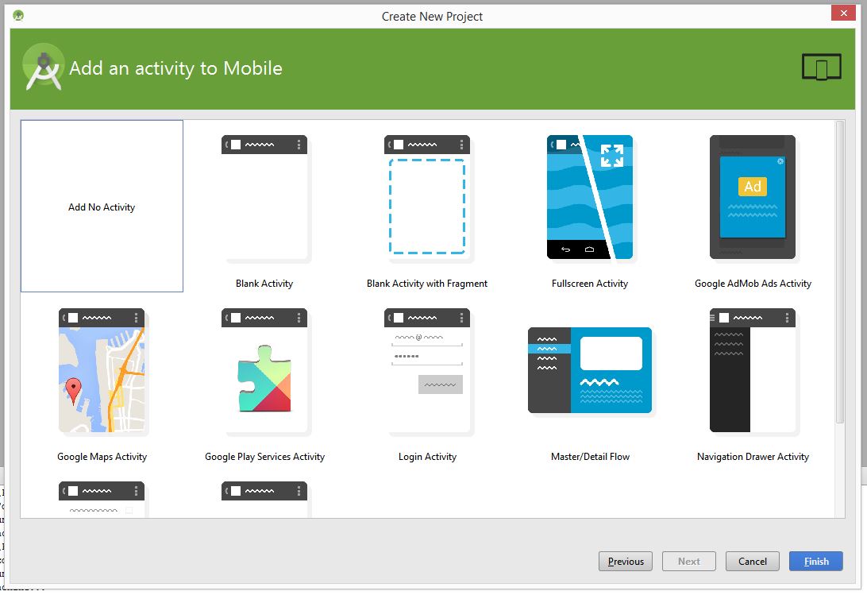The height and width of the screenshot is (595, 867).
Task: Click the mobile form factor icon
Action: click(x=821, y=68)
